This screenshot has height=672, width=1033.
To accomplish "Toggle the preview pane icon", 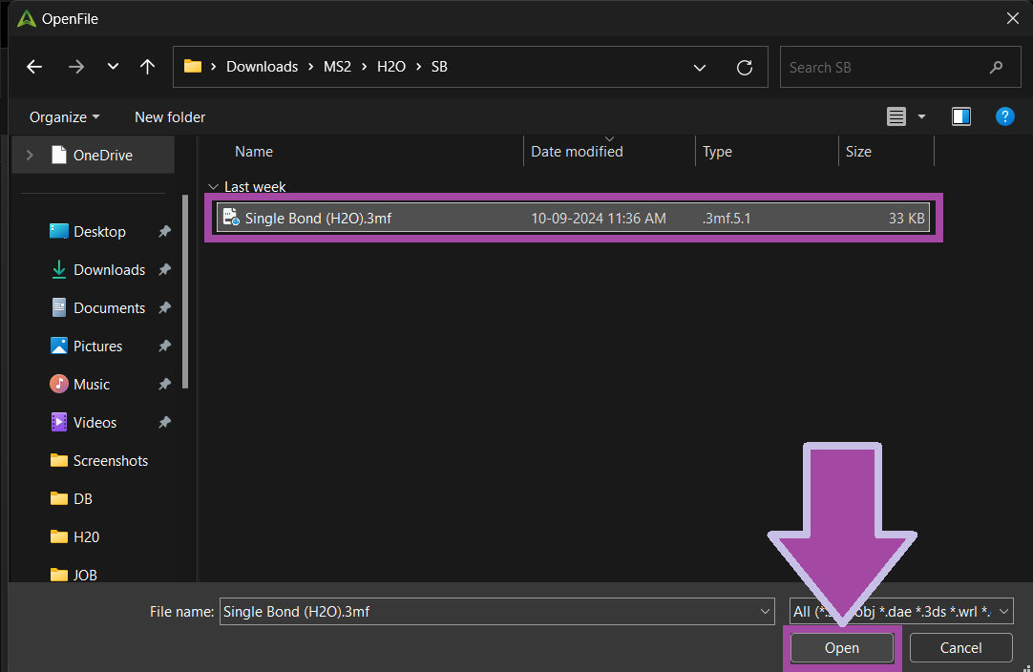I will tap(961, 116).
